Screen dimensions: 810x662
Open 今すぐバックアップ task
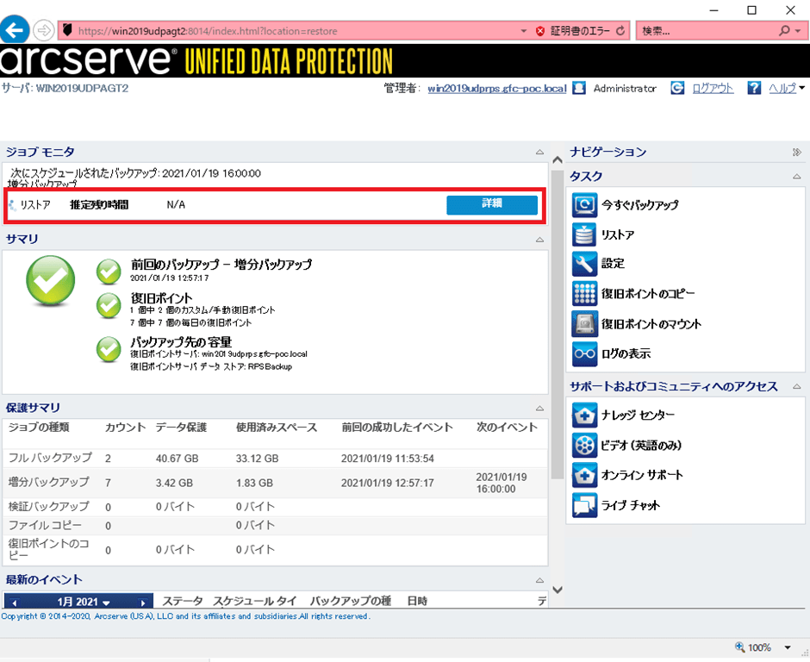coord(639,204)
